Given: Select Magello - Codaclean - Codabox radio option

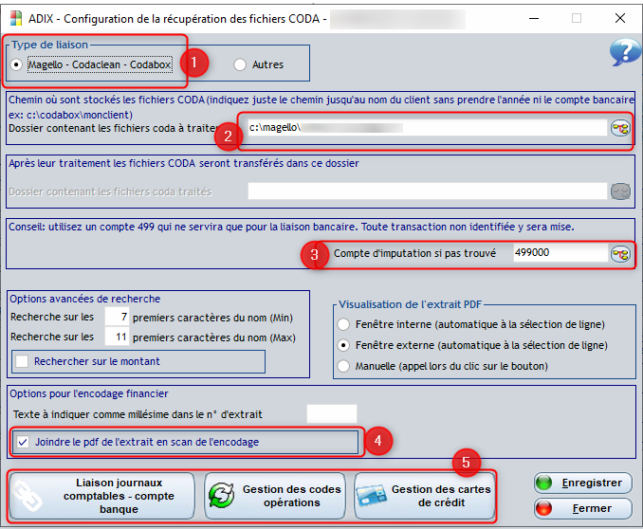Looking at the screenshot, I should pyautogui.click(x=18, y=64).
